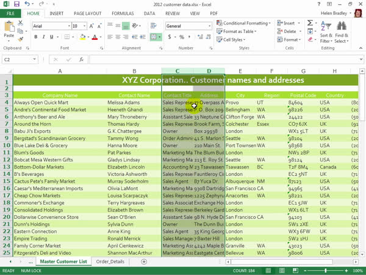Open the FILE tab
Viewport: 366px width, 275px height.
10,13
